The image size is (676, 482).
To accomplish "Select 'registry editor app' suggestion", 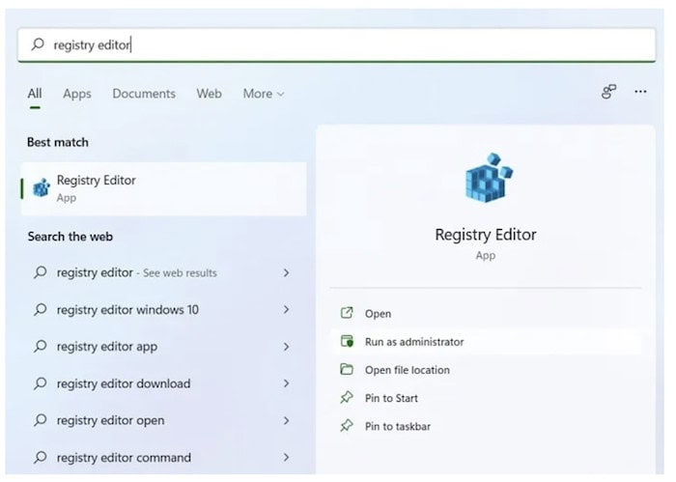I will click(164, 347).
